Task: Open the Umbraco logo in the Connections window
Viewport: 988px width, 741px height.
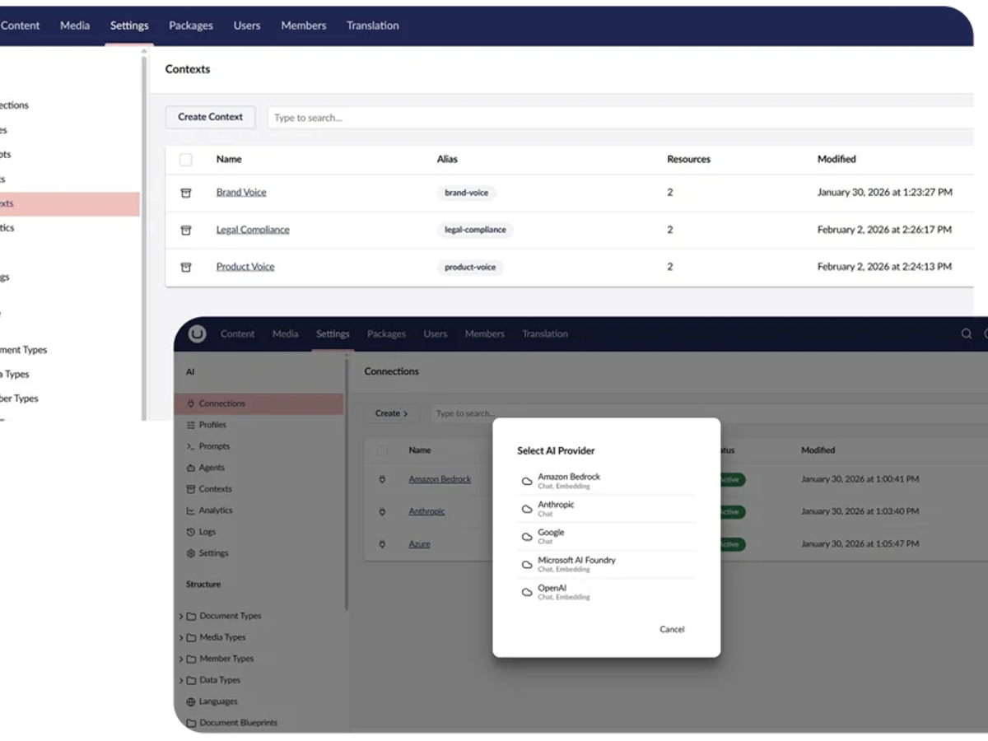Action: 197,333
